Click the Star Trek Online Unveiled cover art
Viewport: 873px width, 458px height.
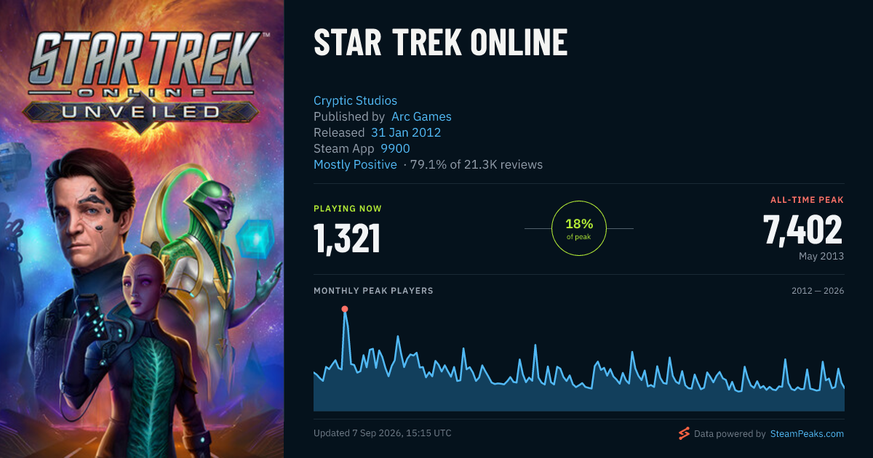tap(142, 229)
